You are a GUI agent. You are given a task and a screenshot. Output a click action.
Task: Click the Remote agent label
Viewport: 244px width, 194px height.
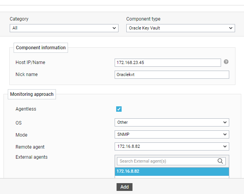(x=30, y=147)
